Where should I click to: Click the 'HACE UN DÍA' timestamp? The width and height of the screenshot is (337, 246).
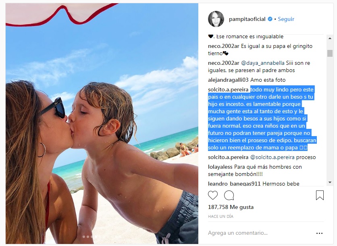pyautogui.click(x=221, y=216)
